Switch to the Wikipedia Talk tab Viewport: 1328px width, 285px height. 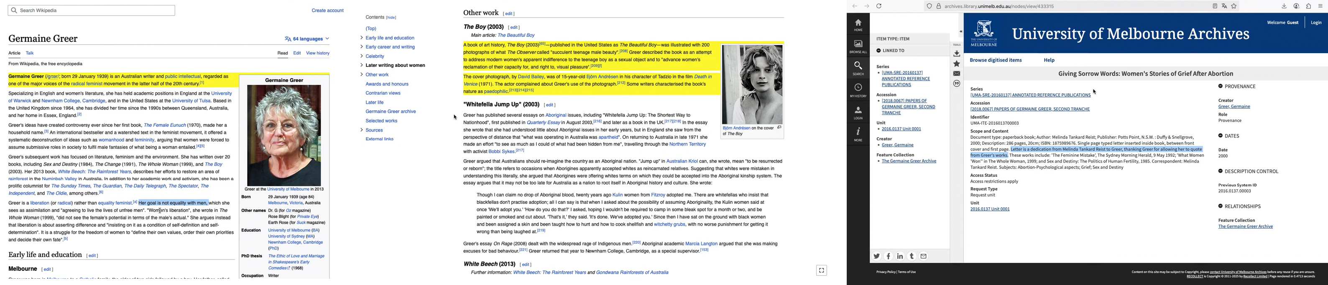click(30, 53)
